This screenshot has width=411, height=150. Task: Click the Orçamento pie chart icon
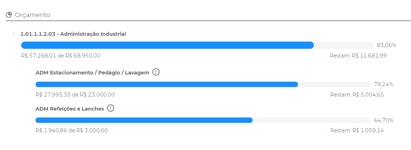click(9, 14)
